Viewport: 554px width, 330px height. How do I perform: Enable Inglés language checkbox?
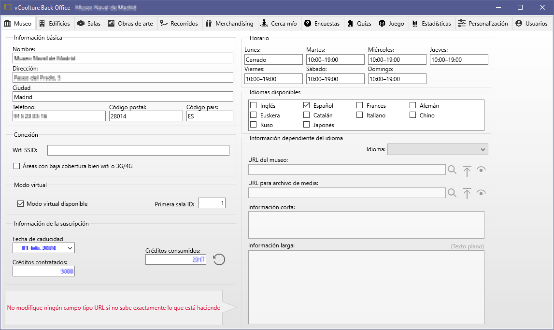click(253, 105)
